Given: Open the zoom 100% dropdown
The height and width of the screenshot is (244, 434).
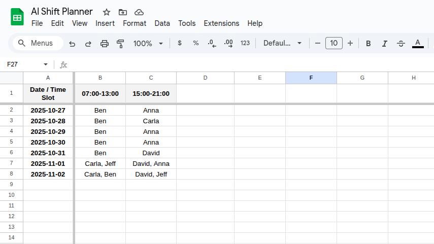Looking at the screenshot, I should [x=148, y=44].
